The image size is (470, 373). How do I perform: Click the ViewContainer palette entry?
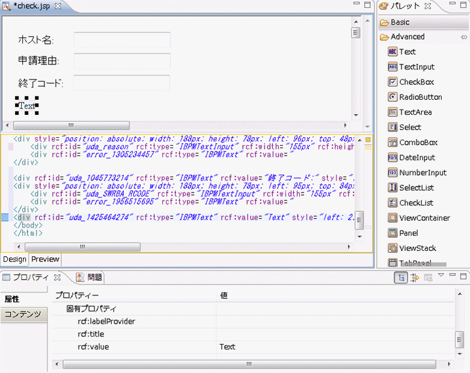[424, 218]
